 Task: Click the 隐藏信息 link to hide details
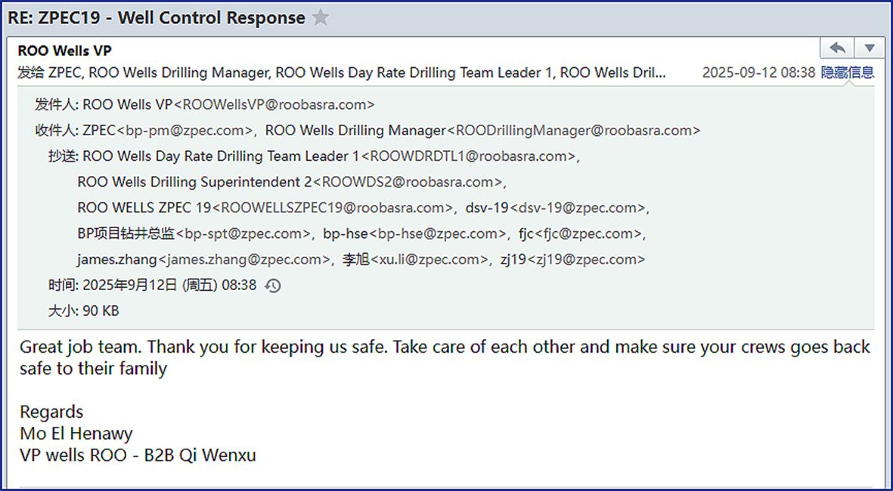847,73
